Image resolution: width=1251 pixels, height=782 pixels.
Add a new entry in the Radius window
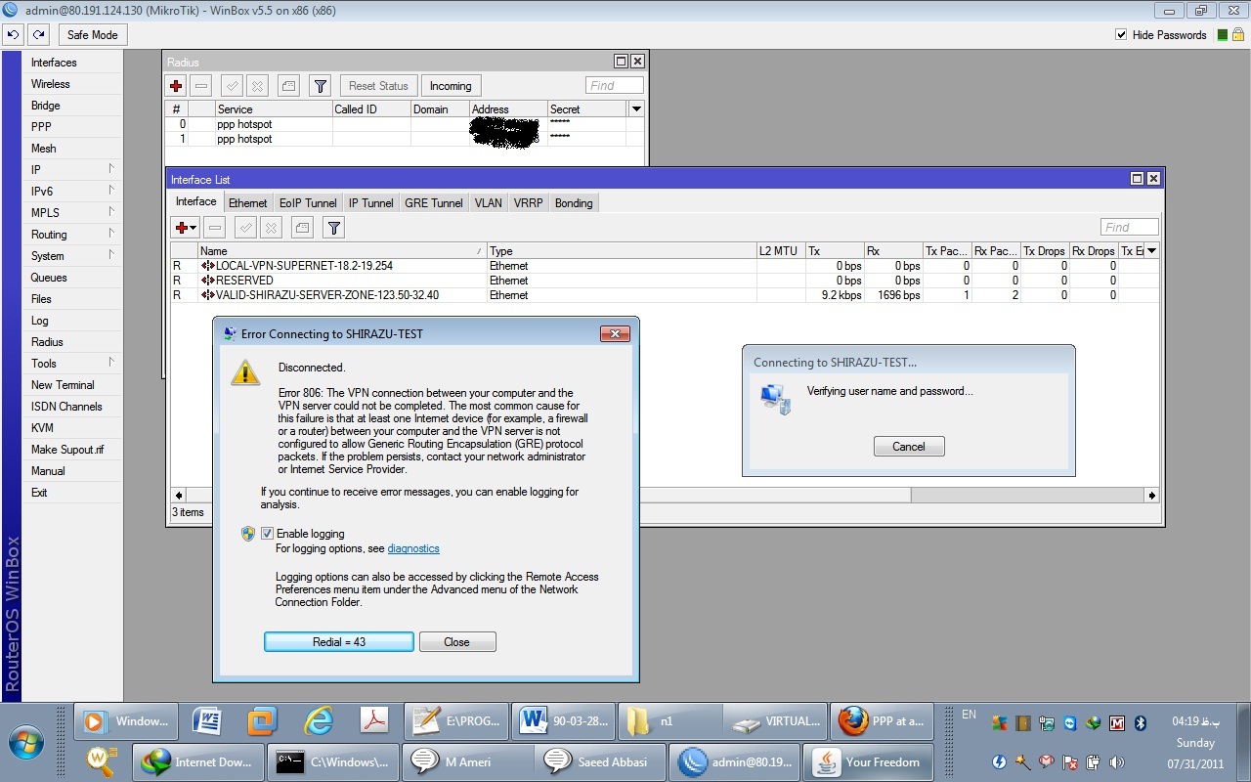click(176, 86)
